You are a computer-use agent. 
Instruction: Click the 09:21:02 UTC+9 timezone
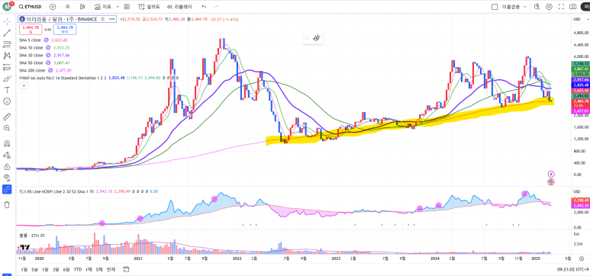(572, 269)
